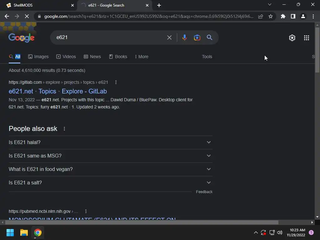Click the magnifier search button
This screenshot has width=320, height=240.
[x=210, y=37]
